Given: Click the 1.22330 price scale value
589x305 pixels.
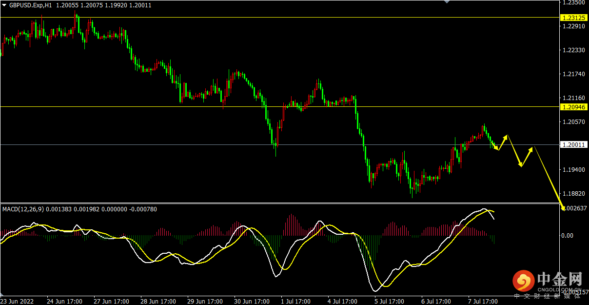Looking at the screenshot, I should click(573, 50).
